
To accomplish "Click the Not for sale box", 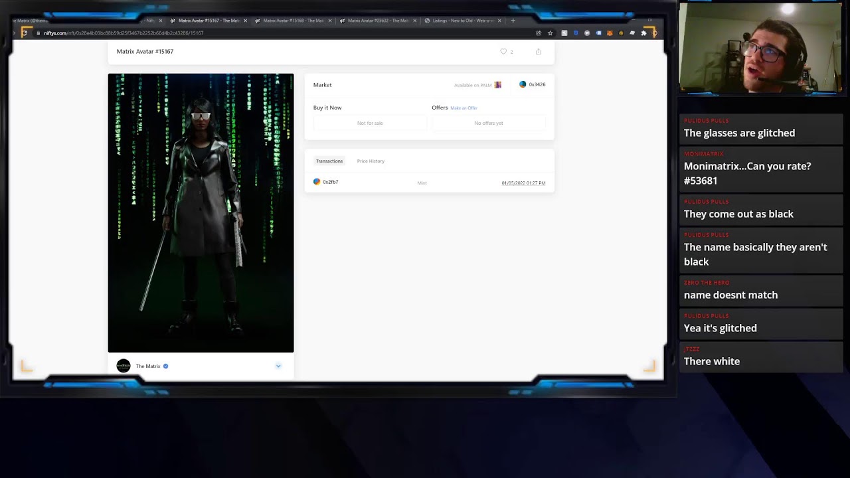I will [x=370, y=123].
